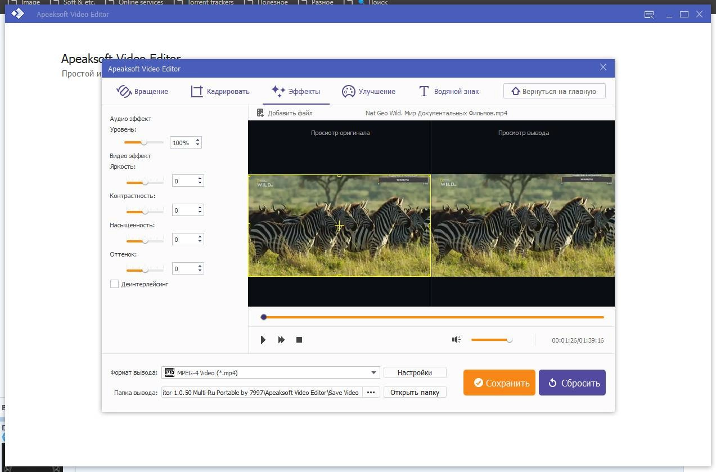The height and width of the screenshot is (472, 716).
Task: Click the audio level 100% field
Action: tap(182, 143)
